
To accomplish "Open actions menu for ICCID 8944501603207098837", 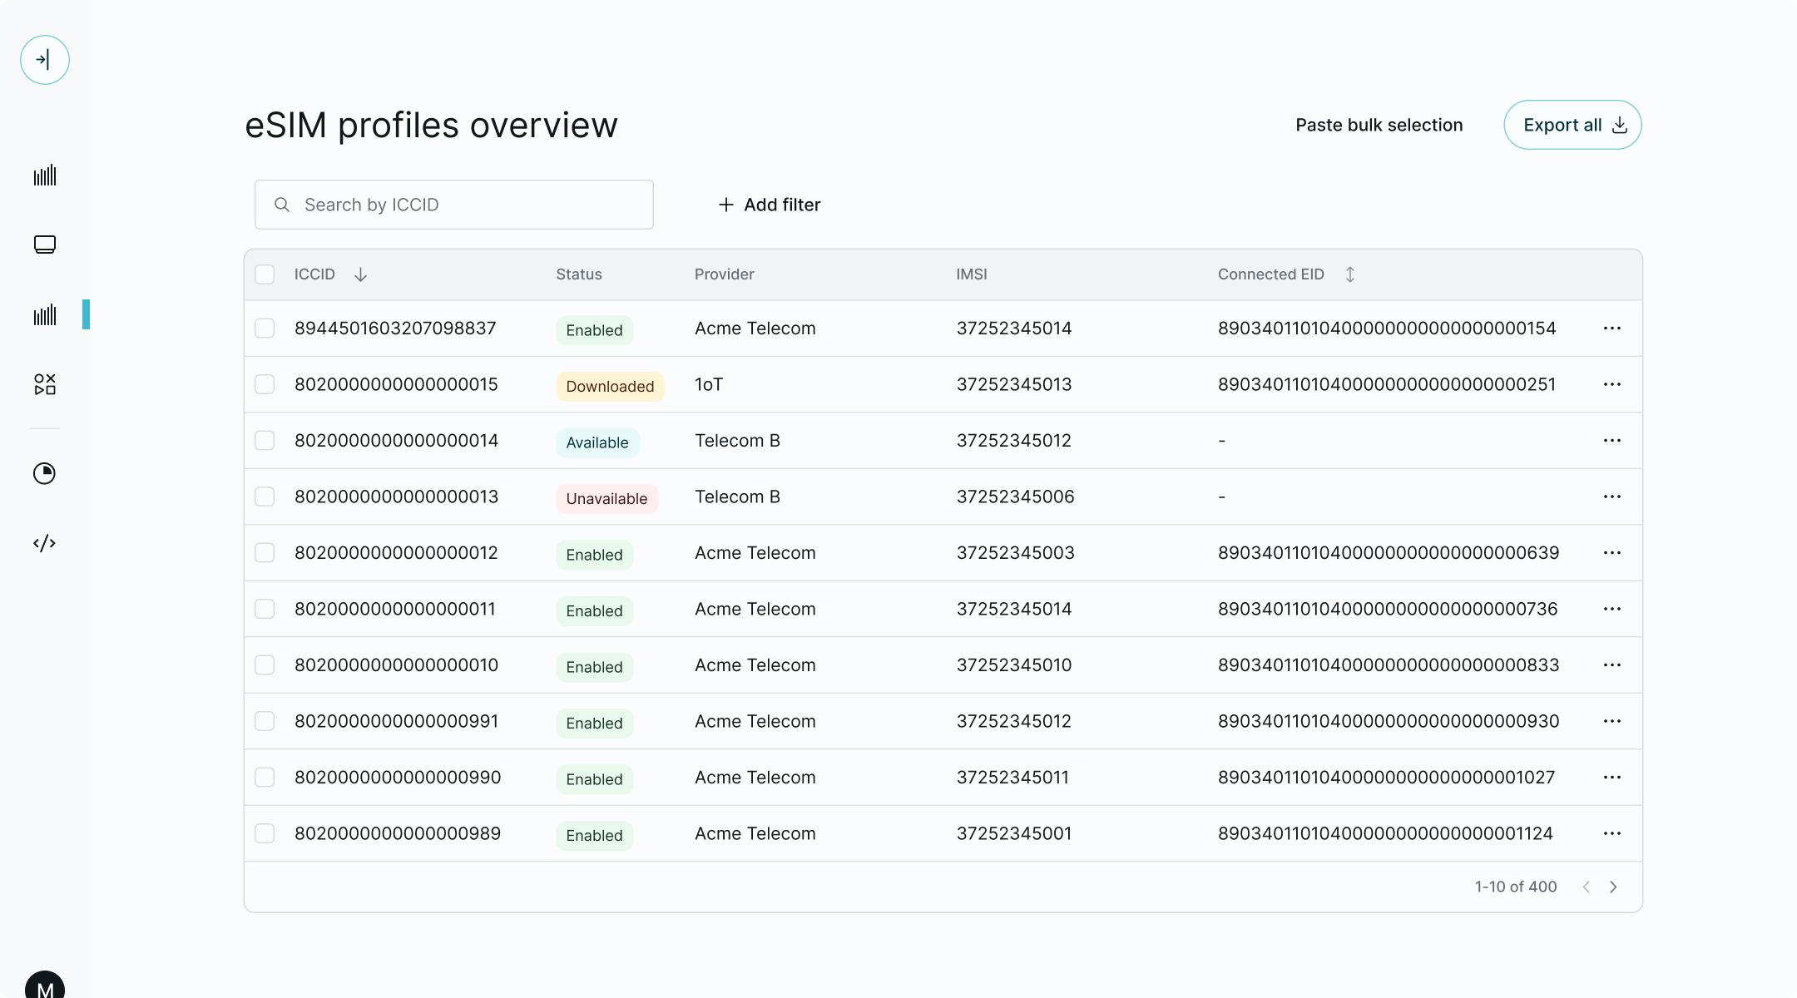I will pyautogui.click(x=1612, y=329).
